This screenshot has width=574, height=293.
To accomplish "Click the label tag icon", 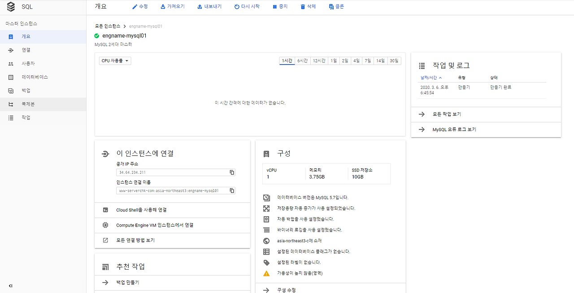I will coord(266,262).
